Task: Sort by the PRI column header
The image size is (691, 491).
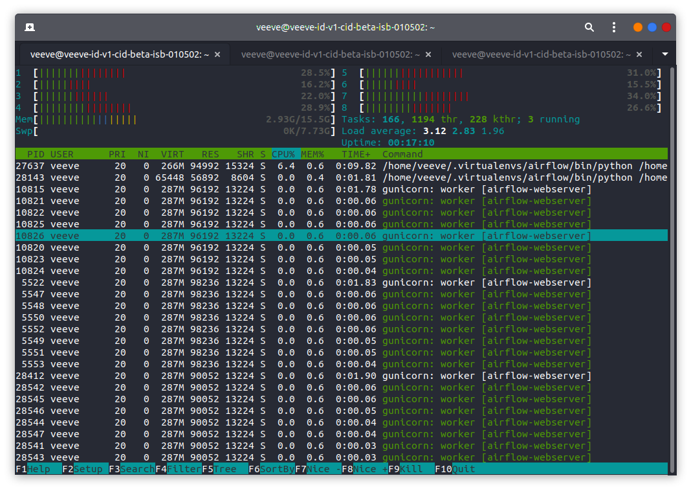Action: pyautogui.click(x=117, y=154)
